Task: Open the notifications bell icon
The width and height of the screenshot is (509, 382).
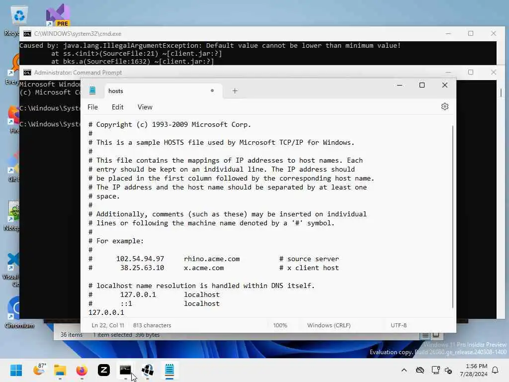Action: click(x=496, y=370)
